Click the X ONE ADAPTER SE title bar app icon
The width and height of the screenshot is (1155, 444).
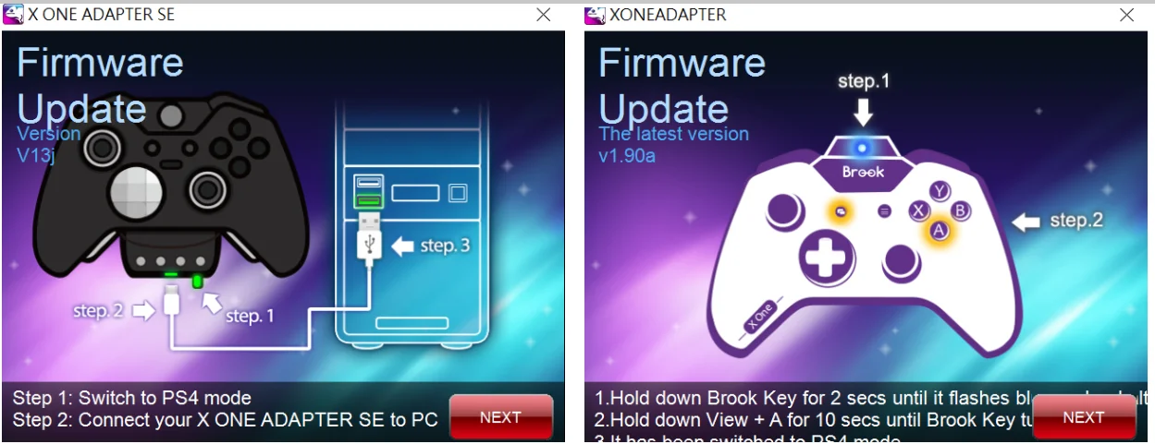(13, 14)
